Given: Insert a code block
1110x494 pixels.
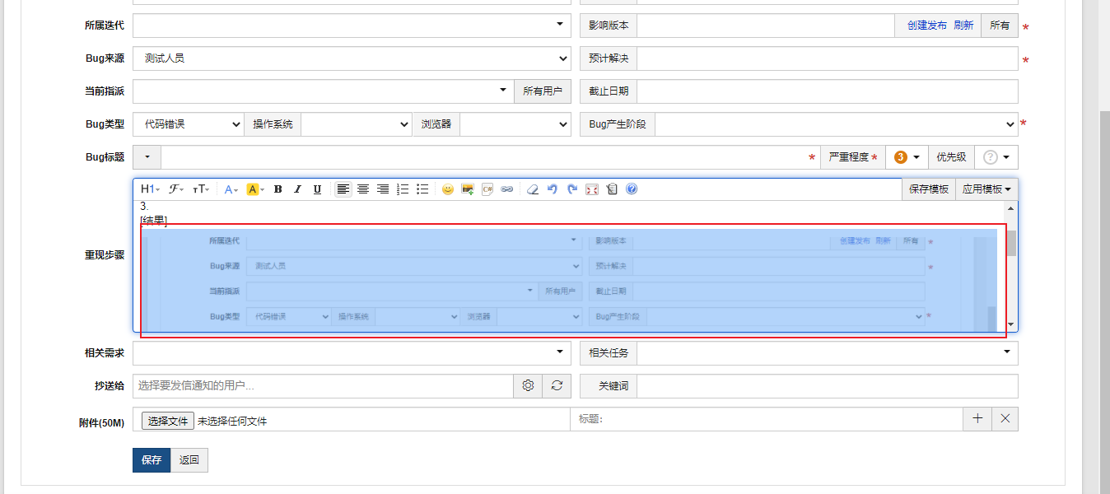Looking at the screenshot, I should pyautogui.click(x=487, y=189).
